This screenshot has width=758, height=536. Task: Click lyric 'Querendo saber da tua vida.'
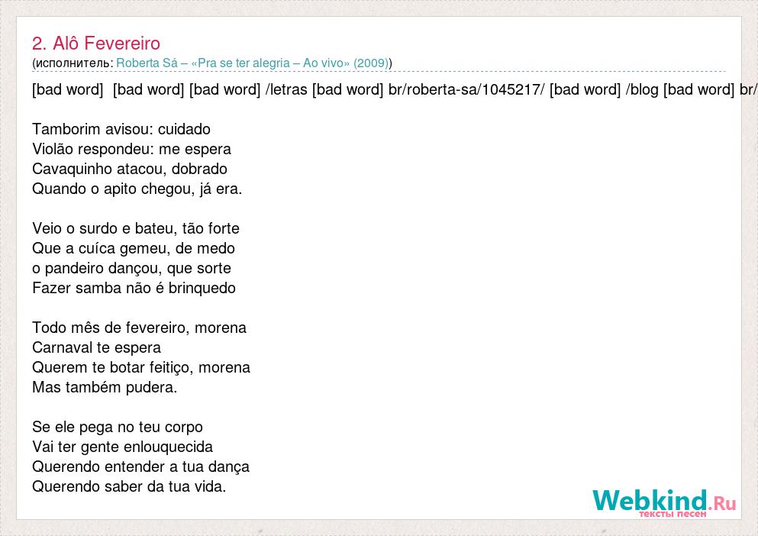pyautogui.click(x=129, y=486)
